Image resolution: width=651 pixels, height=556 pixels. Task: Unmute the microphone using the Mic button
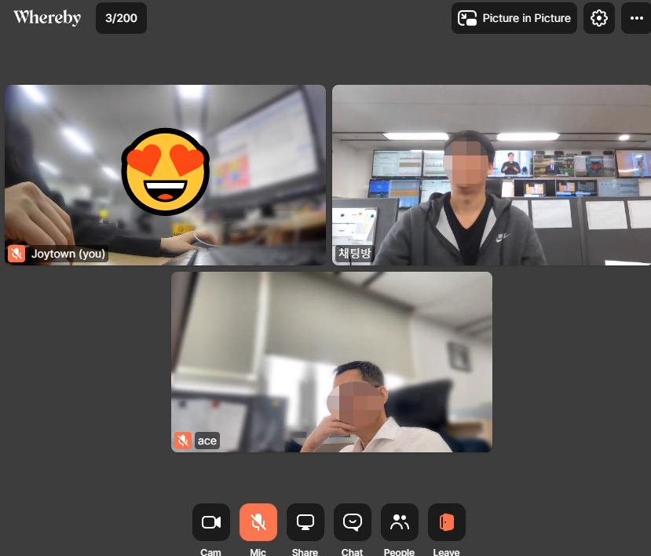[258, 522]
